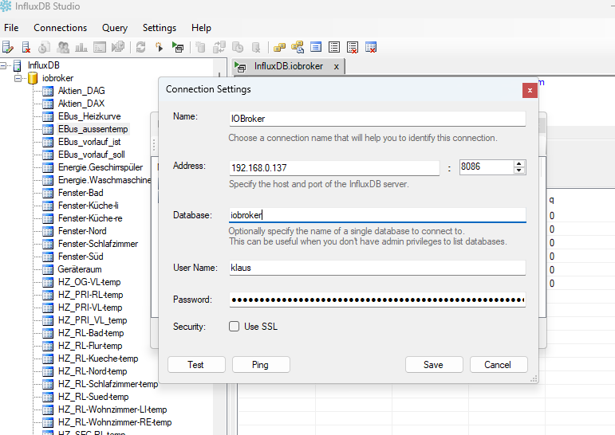Click the Aktien_DAG measurement table icon
The image size is (615, 435).
(x=48, y=92)
